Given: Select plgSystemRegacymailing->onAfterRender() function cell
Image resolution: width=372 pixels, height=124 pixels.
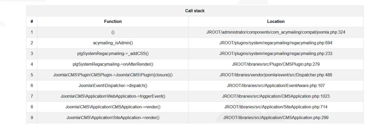Looking at the screenshot, I should [x=113, y=64].
